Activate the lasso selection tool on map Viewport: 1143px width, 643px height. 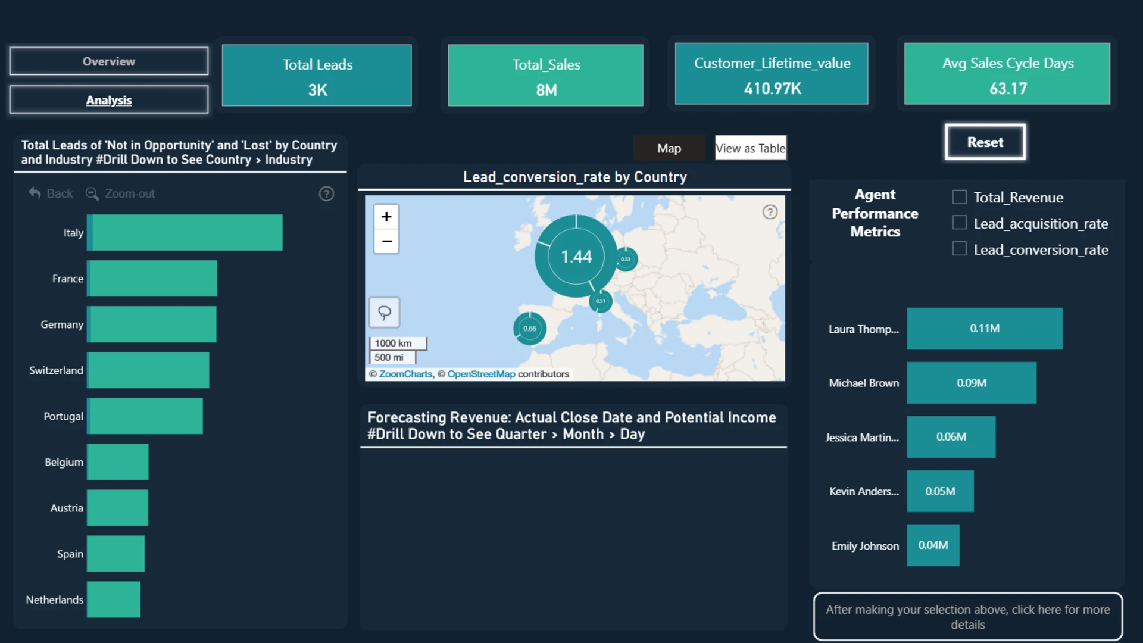[x=385, y=313]
